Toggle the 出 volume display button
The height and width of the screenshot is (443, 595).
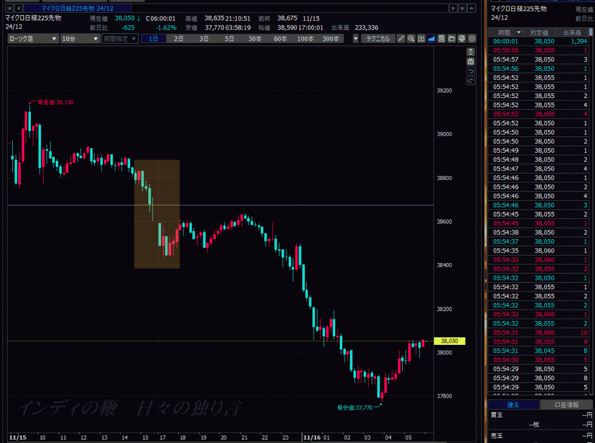point(421,38)
